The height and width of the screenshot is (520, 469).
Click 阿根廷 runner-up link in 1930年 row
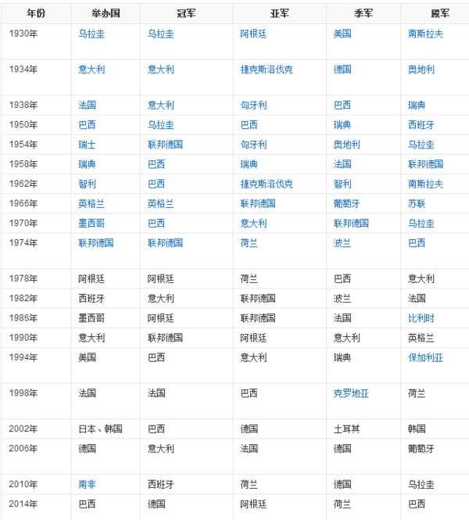[253, 34]
